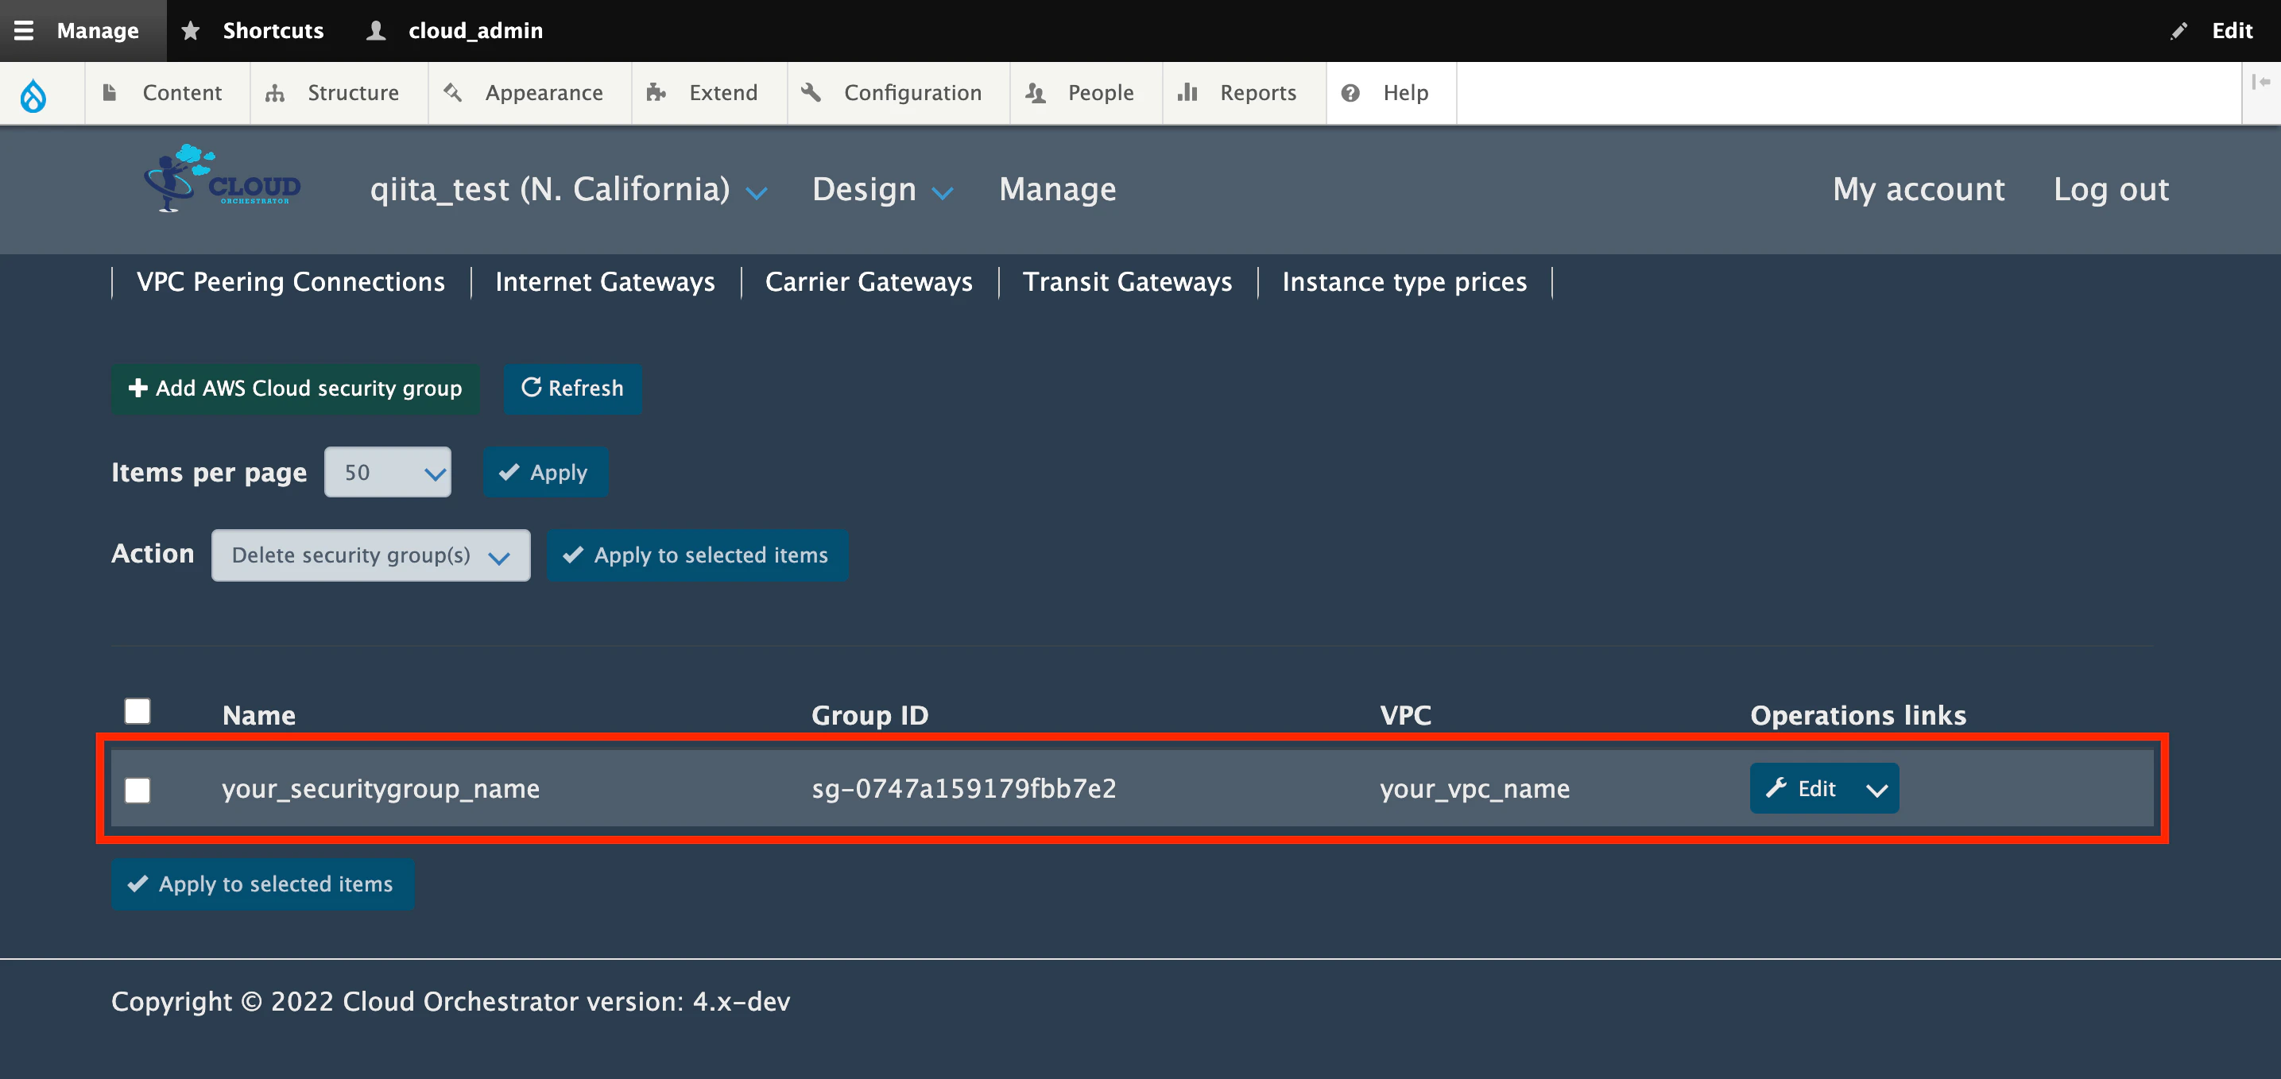Click Apply next to Items per page

pyautogui.click(x=544, y=472)
